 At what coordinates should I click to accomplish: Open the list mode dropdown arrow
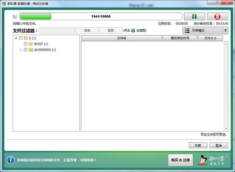pos(226,30)
